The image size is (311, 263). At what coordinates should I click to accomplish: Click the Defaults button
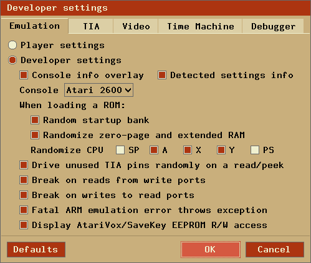pyautogui.click(x=36, y=249)
